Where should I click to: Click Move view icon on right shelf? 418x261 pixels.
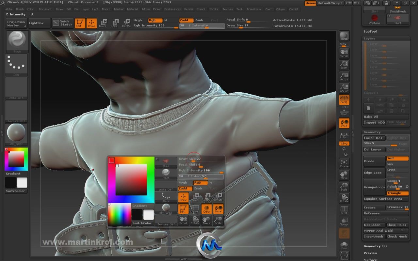pos(344,175)
